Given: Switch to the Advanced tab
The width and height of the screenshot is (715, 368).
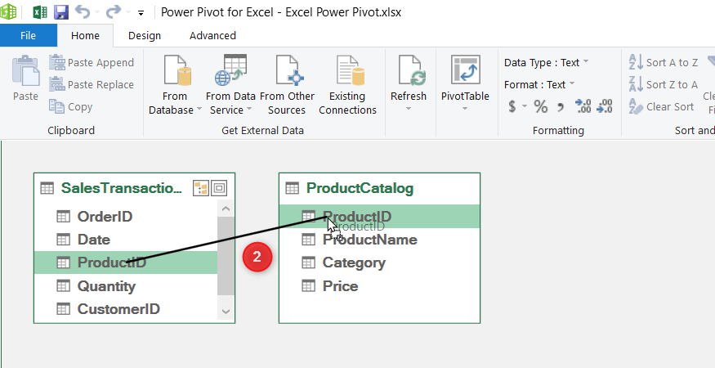Looking at the screenshot, I should [213, 36].
